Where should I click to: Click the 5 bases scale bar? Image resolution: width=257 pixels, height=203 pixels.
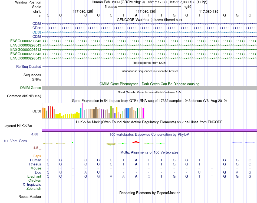pos(150,7)
